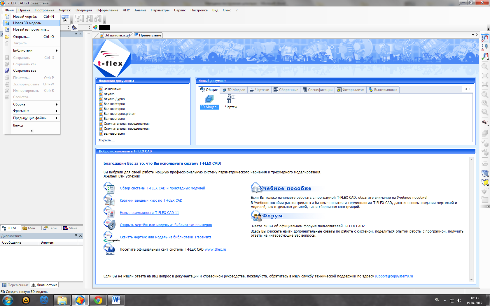
Task: Click the magnet icon with green check
Action: click(x=485, y=56)
